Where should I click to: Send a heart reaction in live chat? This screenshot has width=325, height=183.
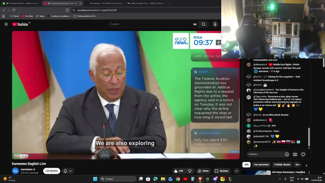[303, 154]
